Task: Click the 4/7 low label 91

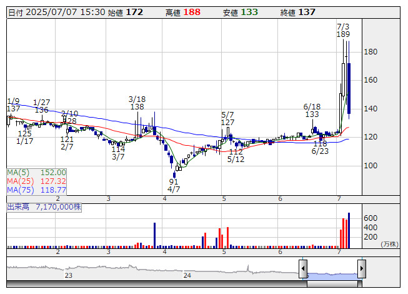Action: (174, 182)
